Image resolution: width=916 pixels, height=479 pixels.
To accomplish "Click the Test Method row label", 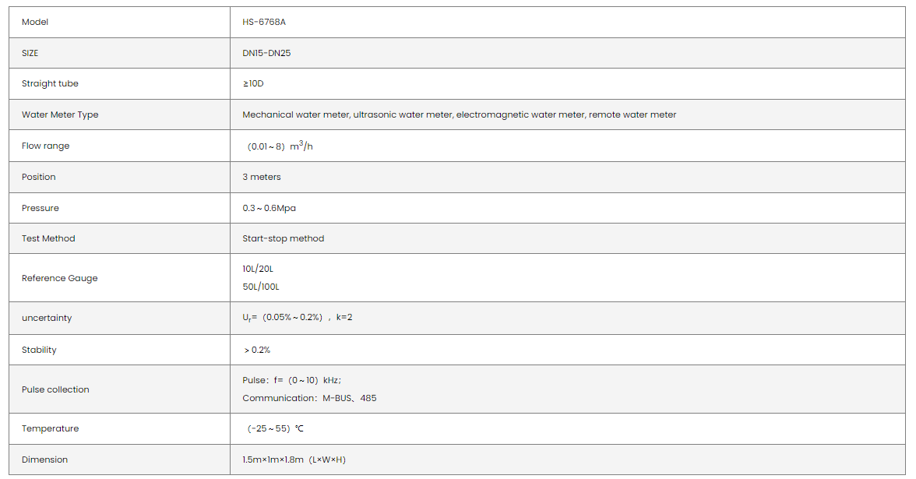I will pyautogui.click(x=48, y=238).
